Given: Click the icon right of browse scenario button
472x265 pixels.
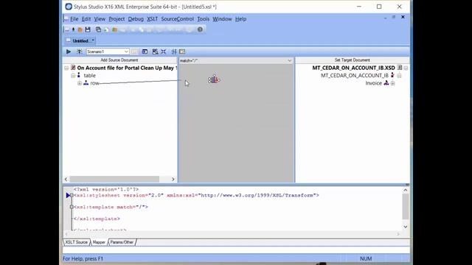Looking at the screenshot, I should point(145,52).
